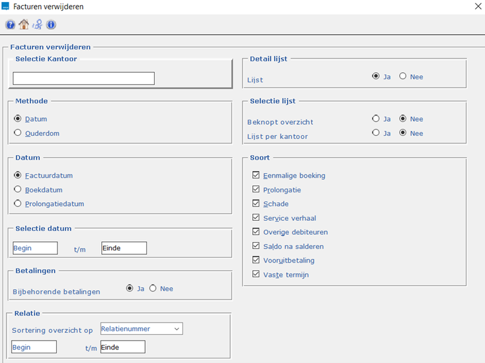Click the Einde field in Relatie section

click(123, 348)
